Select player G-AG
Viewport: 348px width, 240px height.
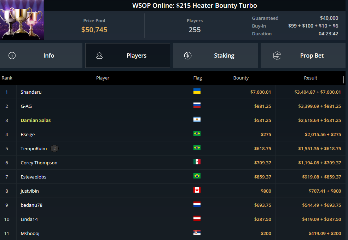(x=26, y=106)
